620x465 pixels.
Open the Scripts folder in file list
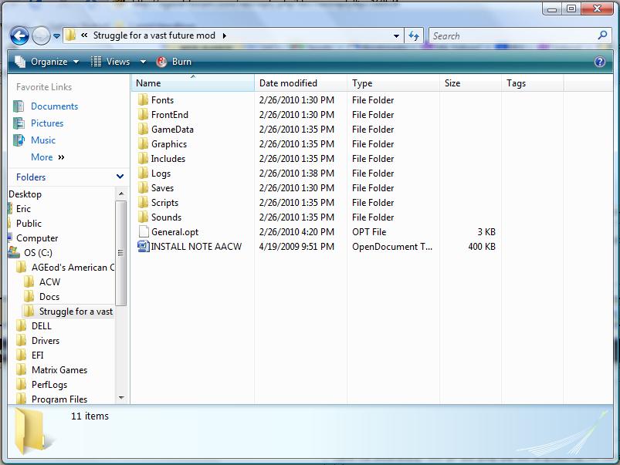pos(164,203)
